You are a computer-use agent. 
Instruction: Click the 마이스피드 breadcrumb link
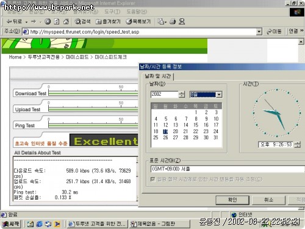click(77, 57)
